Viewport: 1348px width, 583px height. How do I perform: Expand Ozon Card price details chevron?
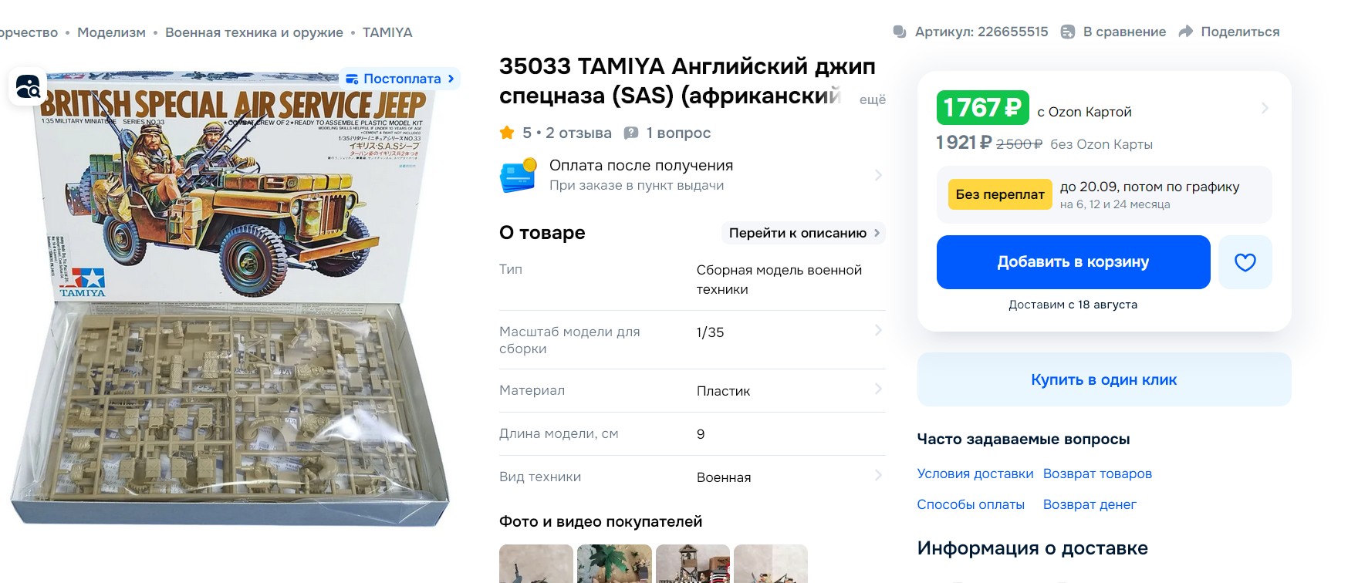click(x=1264, y=108)
